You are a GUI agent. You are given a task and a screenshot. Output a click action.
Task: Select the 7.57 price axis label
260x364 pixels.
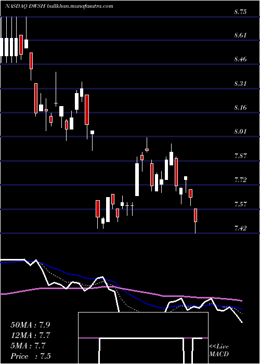click(240, 204)
